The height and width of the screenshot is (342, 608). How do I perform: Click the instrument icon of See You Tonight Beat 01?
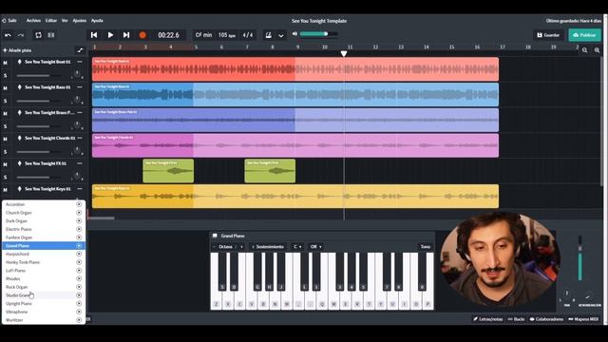click(19, 62)
